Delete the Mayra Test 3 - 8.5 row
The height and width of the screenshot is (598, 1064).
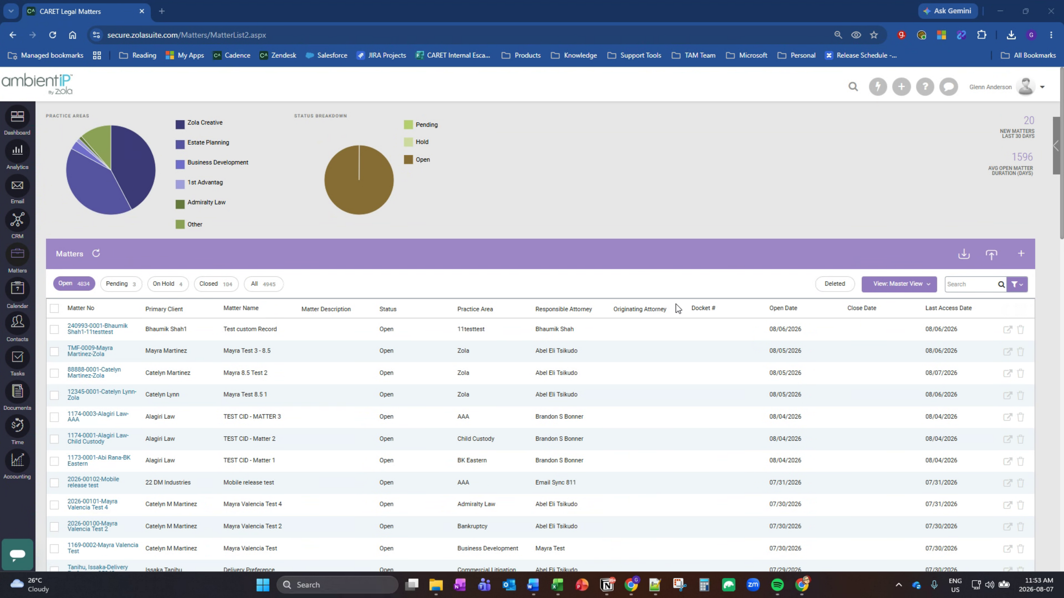point(1021,351)
